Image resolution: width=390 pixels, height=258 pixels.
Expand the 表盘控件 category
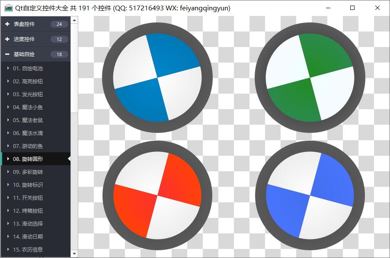pyautogui.click(x=24, y=24)
